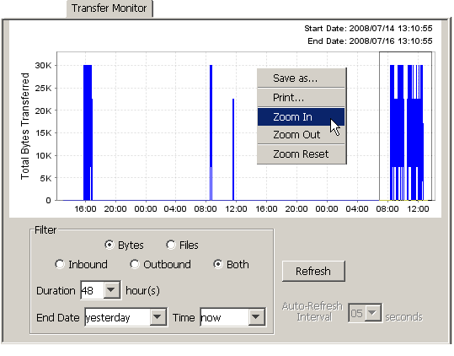Viewport: 454px width, 356px height.
Task: Open the Duration dropdown arrow
Action: coord(112,289)
